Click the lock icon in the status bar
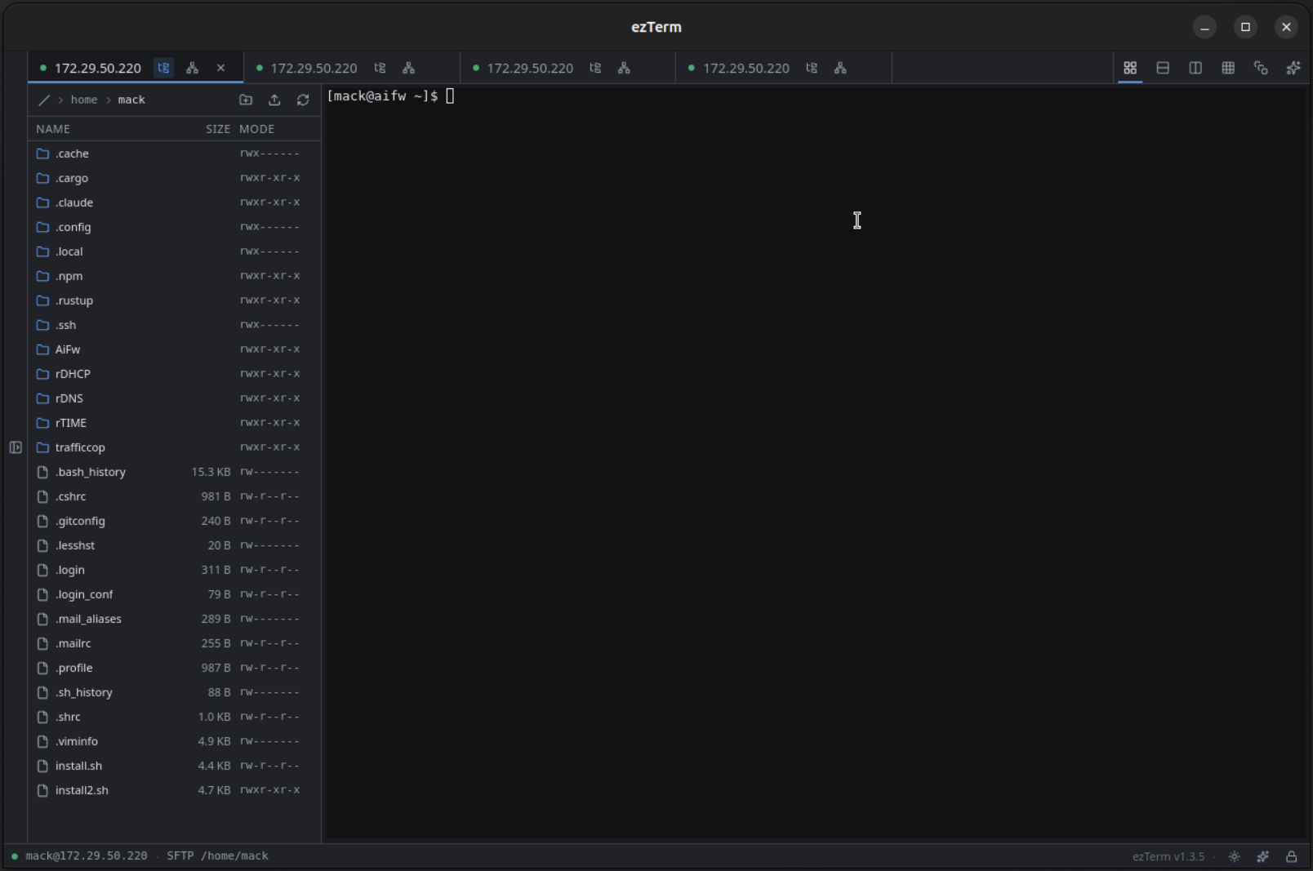The image size is (1313, 871). (x=1292, y=856)
